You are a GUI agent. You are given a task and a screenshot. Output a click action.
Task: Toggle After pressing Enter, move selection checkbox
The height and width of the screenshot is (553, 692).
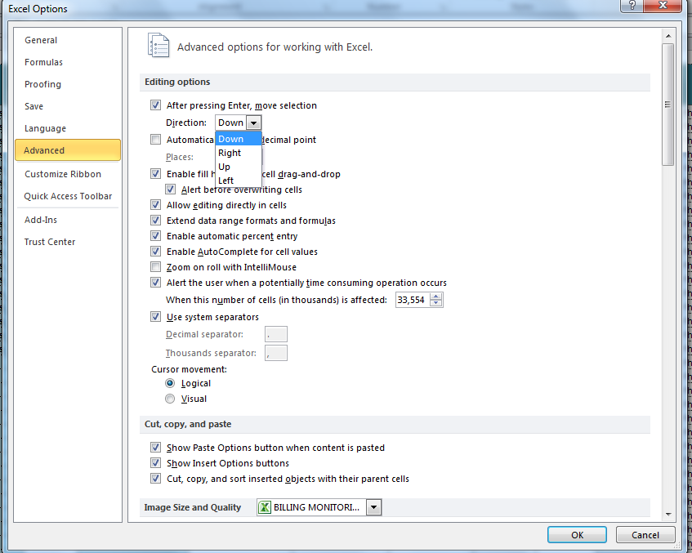[155, 105]
